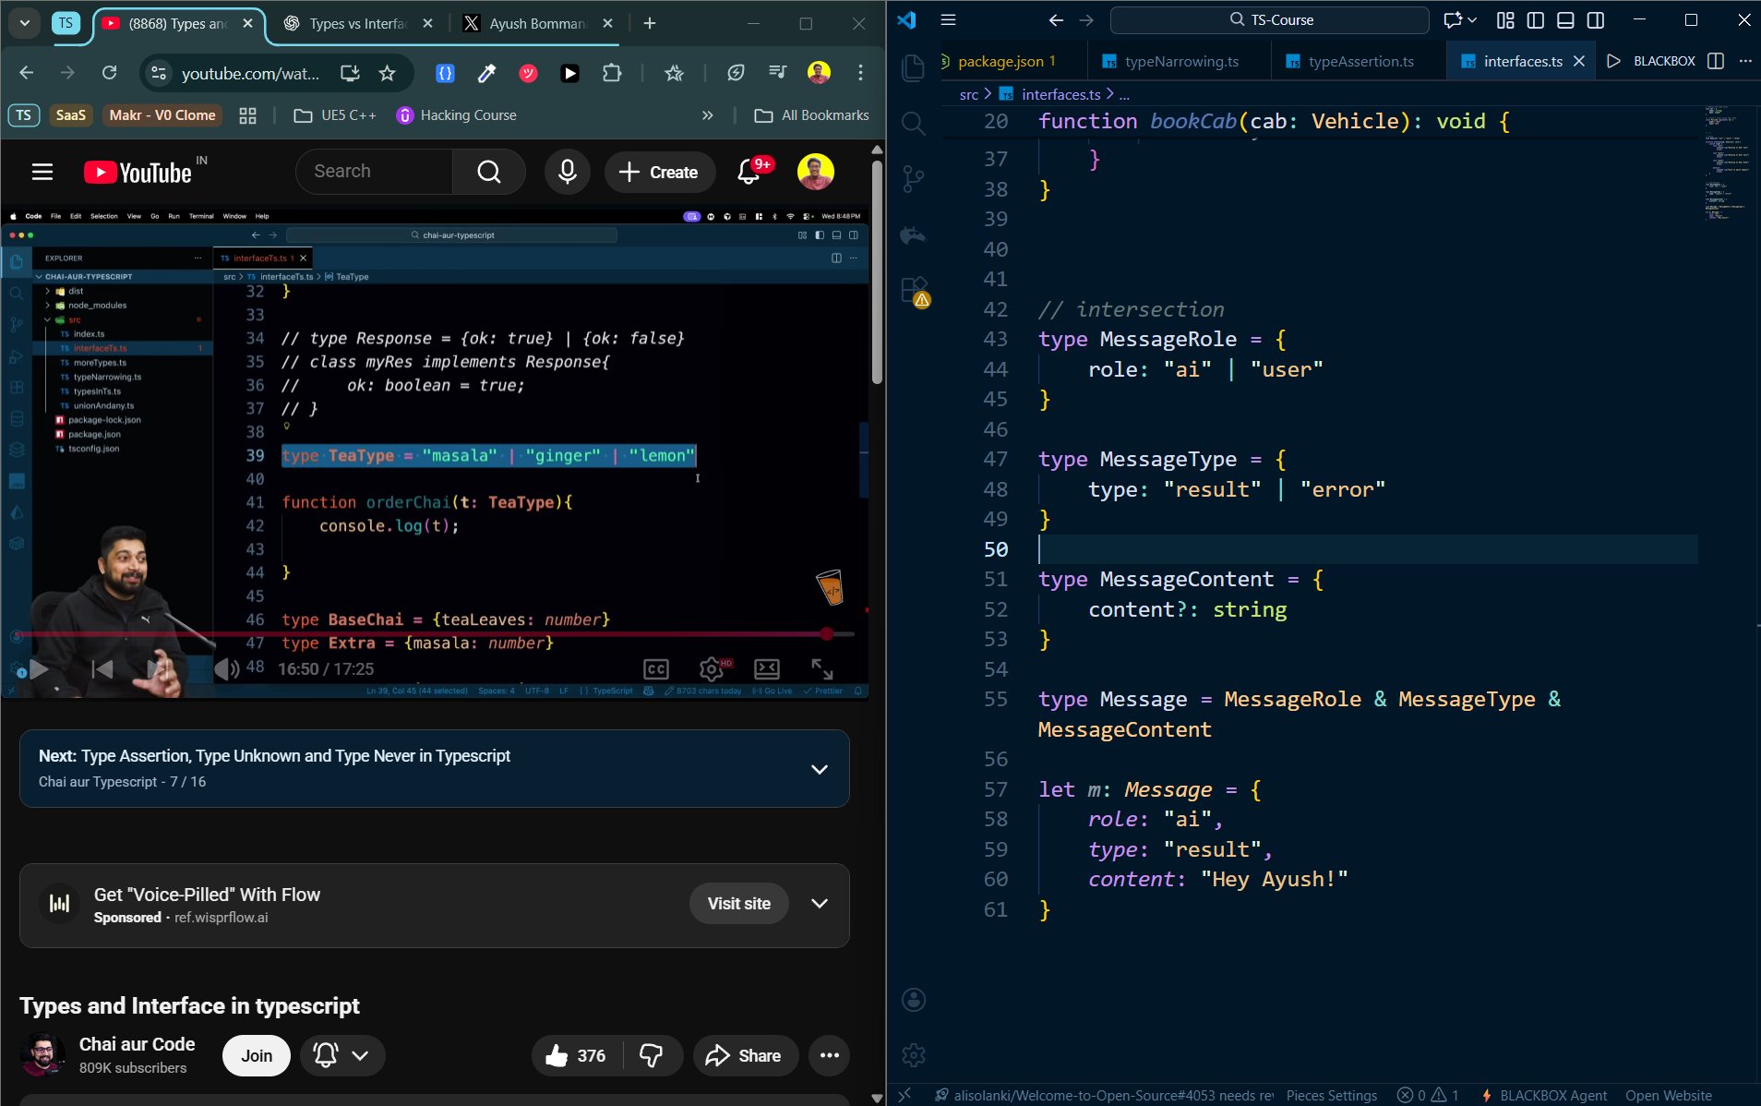The height and width of the screenshot is (1106, 1761).
Task: Expand the Next: Type Assertion playlist panel
Action: (x=818, y=768)
